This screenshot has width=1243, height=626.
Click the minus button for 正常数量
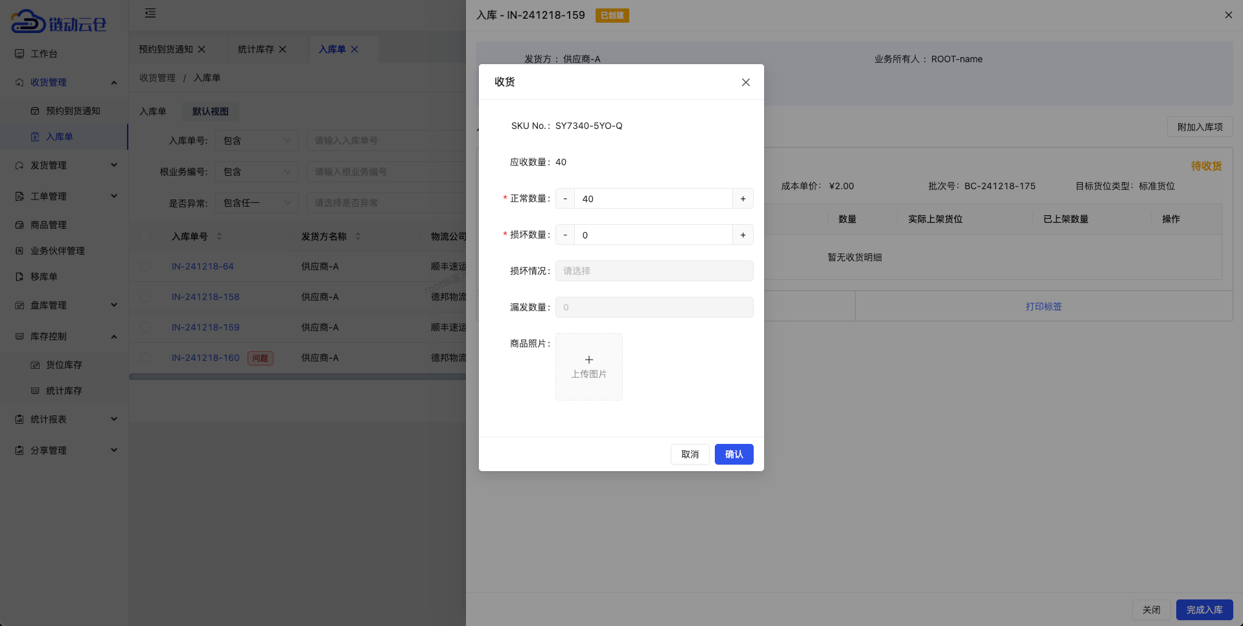pos(565,199)
